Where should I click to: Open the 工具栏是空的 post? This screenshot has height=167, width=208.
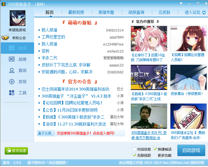[x=53, y=37]
